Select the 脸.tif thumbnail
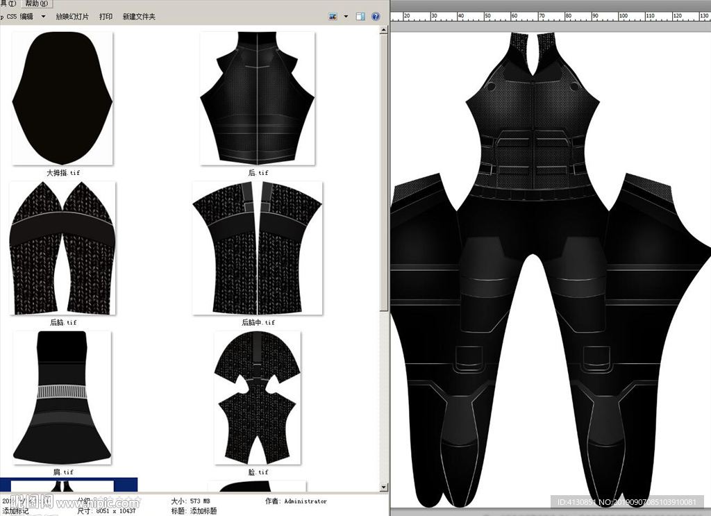The image size is (711, 516). coord(258,398)
